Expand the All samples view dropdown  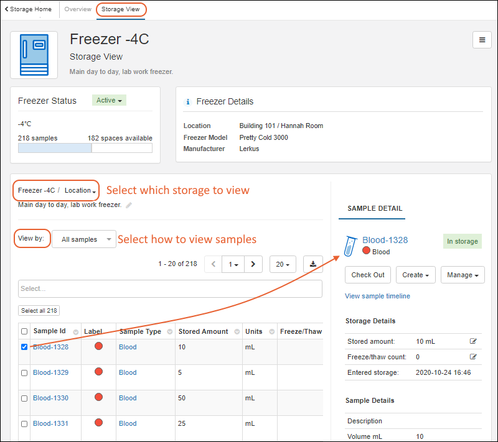click(84, 239)
